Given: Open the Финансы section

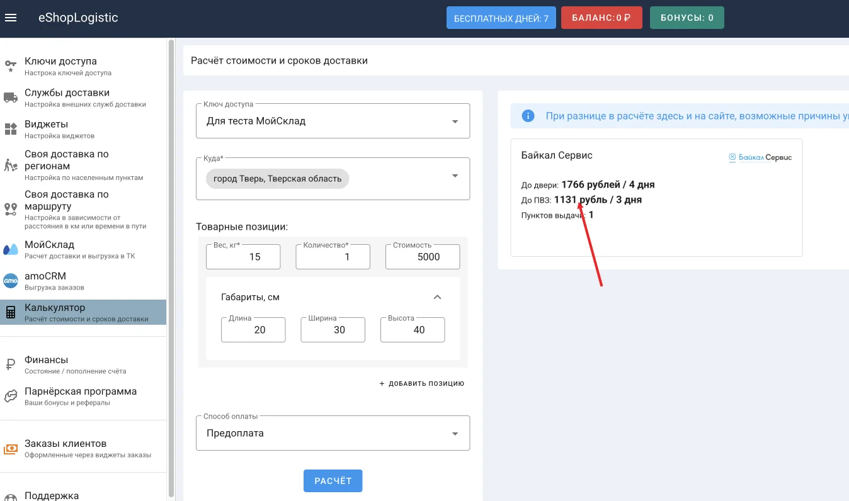Looking at the screenshot, I should coord(83,364).
